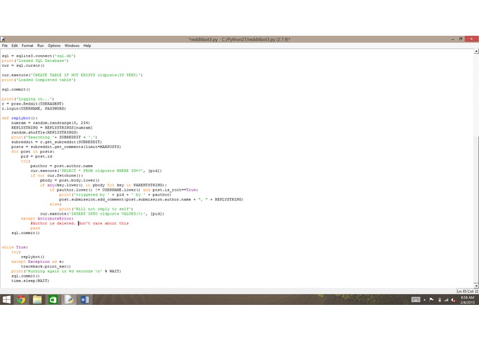Open File Explorer from the taskbar
This screenshot has width=479, height=340.
pyautogui.click(x=37, y=300)
